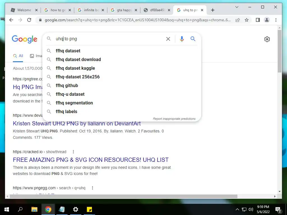Image resolution: width=287 pixels, height=215 pixels.
Task: Go back to the previous page
Action: tap(11, 20)
